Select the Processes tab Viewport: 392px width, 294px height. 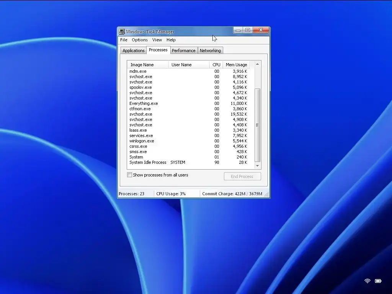click(x=158, y=50)
